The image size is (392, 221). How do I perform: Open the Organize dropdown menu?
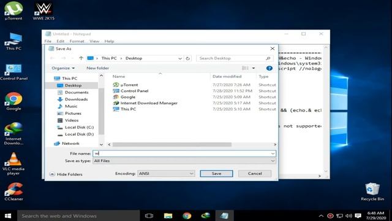[63, 68]
